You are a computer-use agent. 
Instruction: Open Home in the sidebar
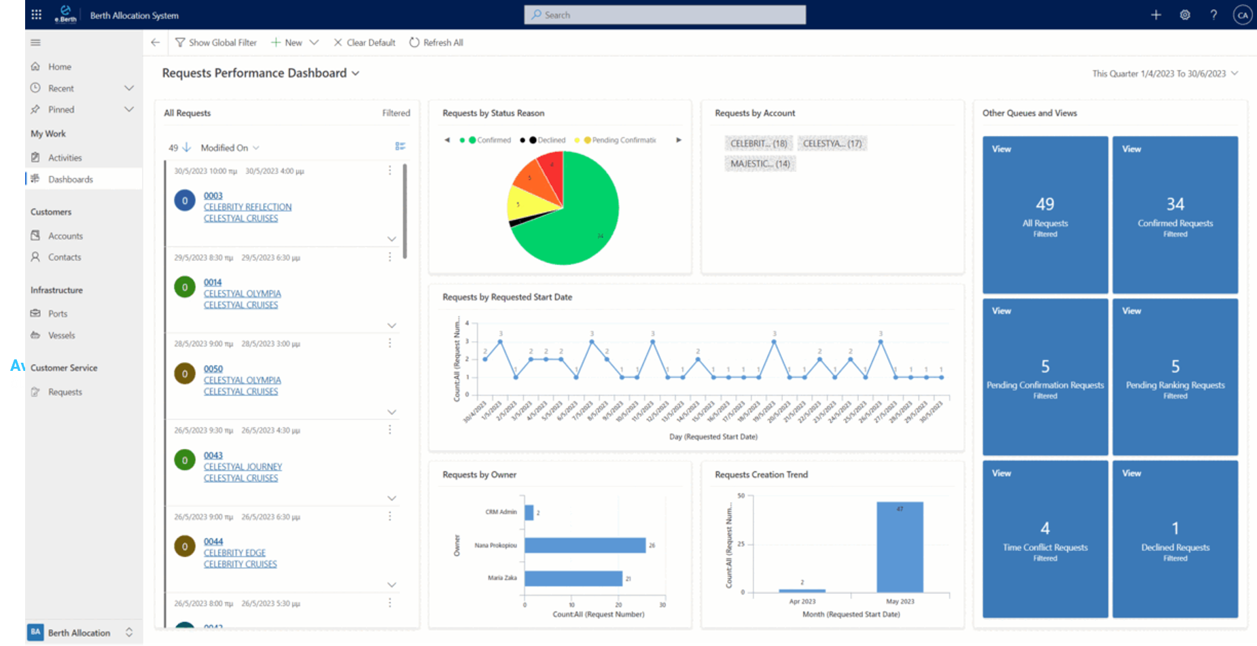click(60, 67)
